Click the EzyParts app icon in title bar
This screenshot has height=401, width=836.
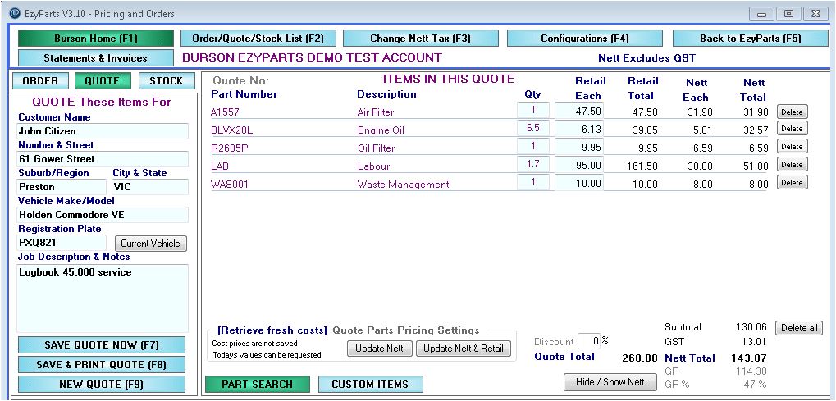click(16, 13)
